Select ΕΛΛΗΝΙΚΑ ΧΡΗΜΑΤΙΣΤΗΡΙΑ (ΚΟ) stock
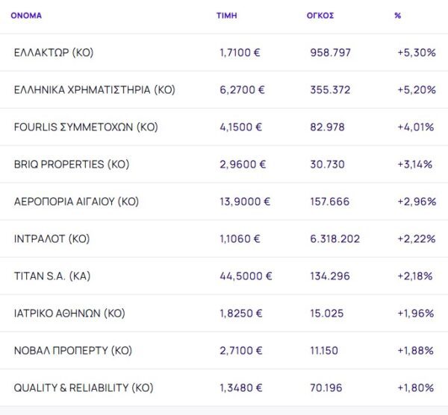 pos(94,90)
